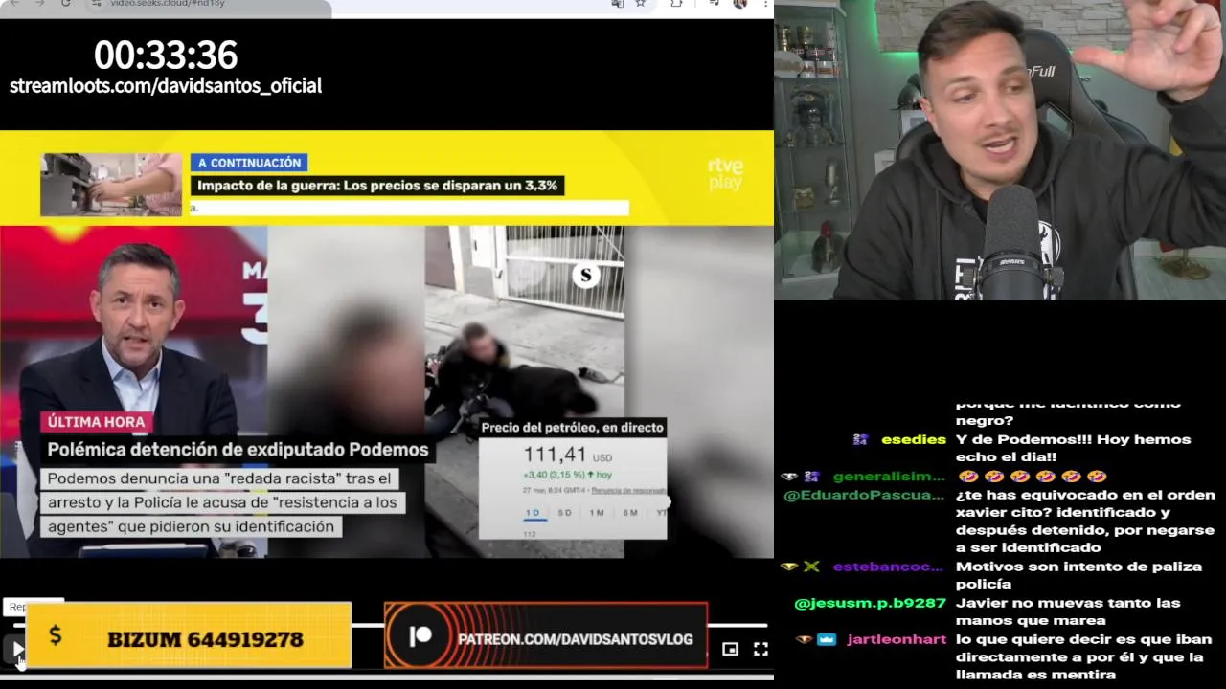
Task: Click chat username generalisim...
Action: coord(889,477)
